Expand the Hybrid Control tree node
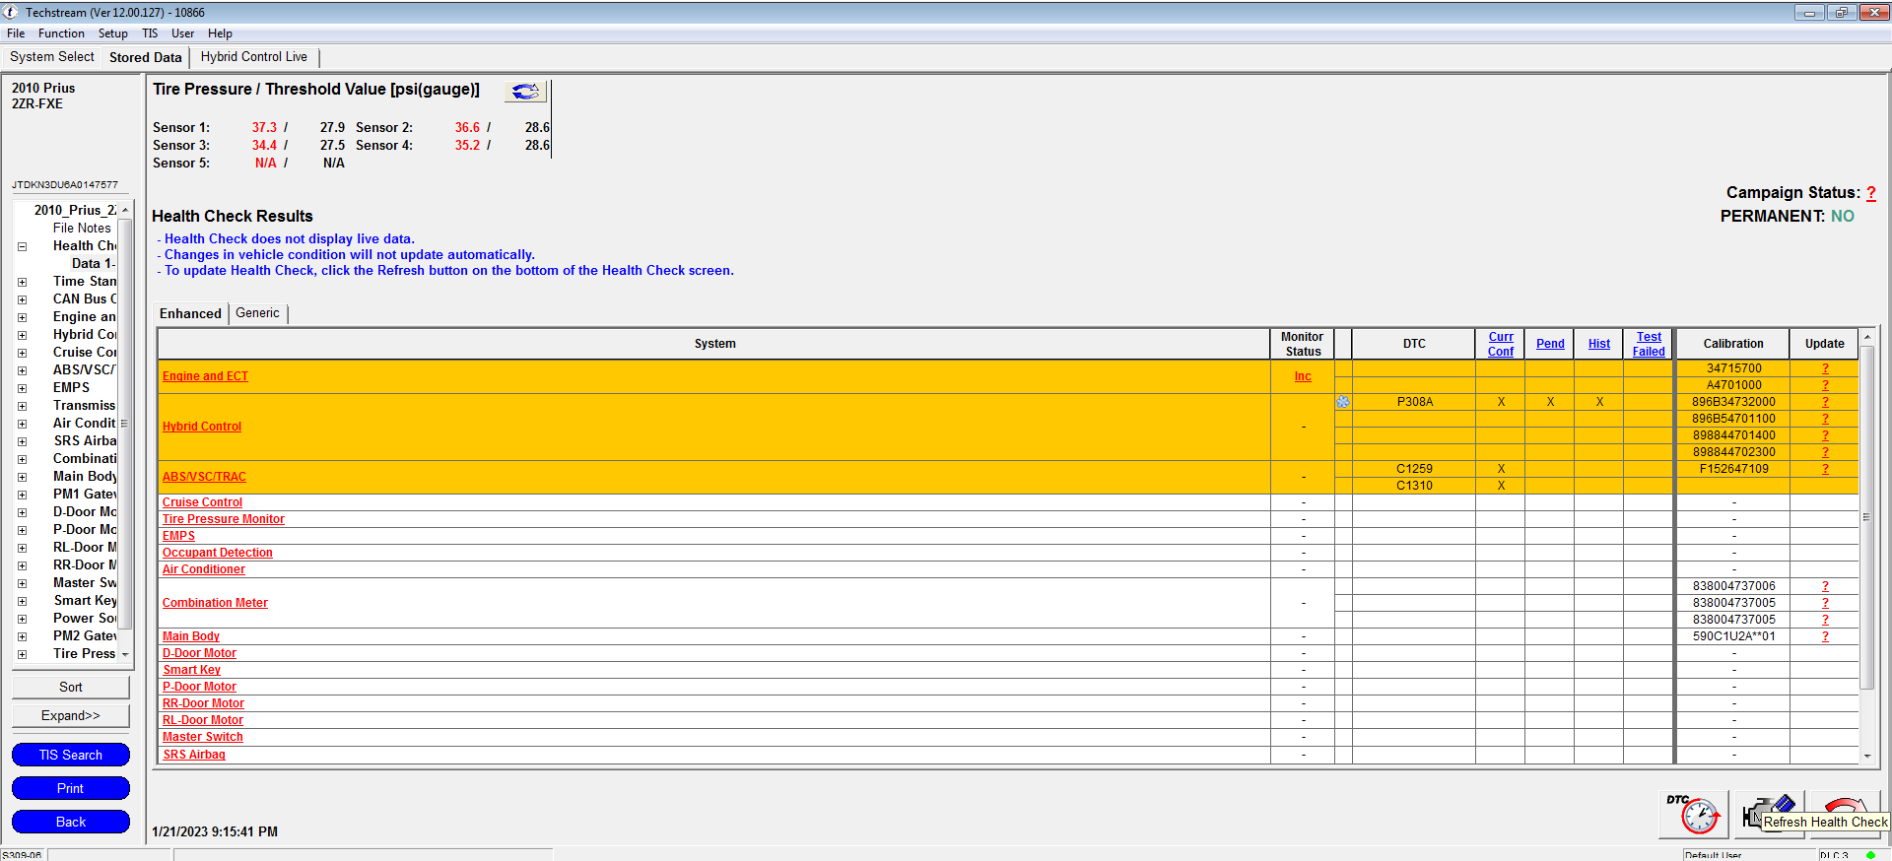The width and height of the screenshot is (1892, 861). tap(22, 335)
